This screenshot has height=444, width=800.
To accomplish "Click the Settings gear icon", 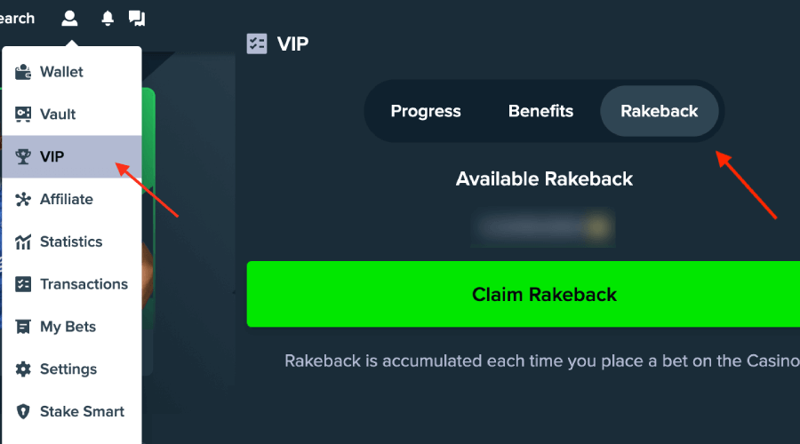I will 23,369.
